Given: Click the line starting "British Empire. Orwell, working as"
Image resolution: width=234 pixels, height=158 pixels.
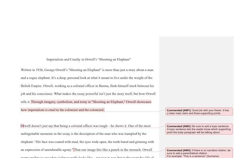Looking at the screenshot, I should click(x=87, y=86).
